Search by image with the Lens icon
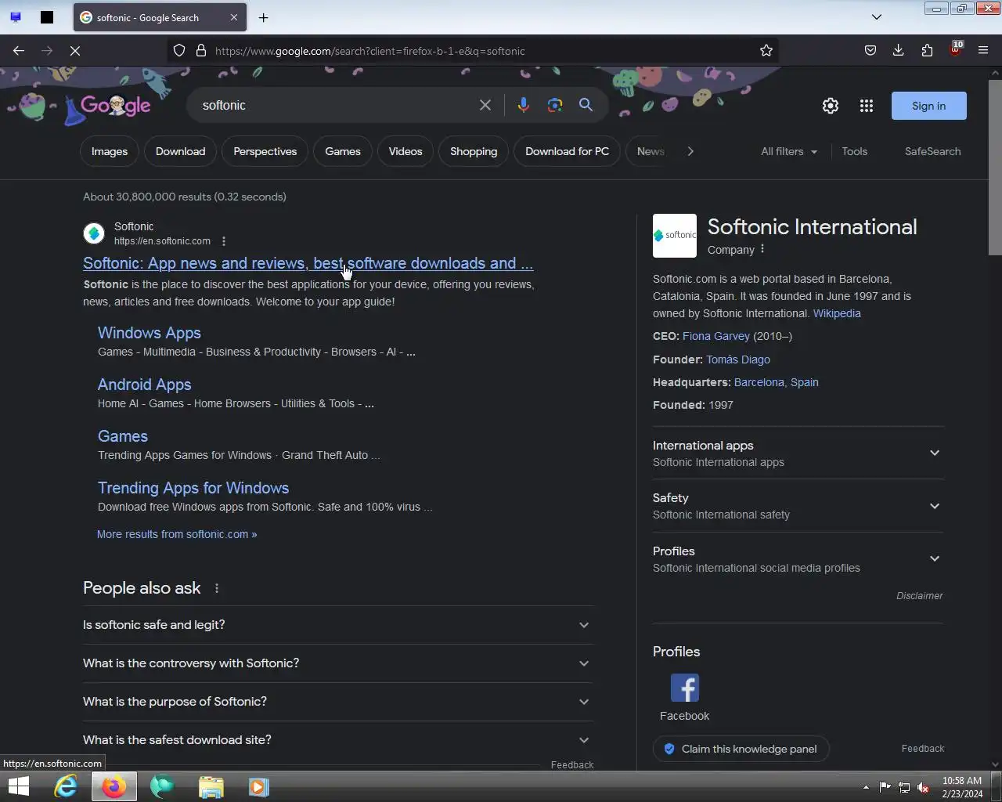The width and height of the screenshot is (1002, 802). 555,105
